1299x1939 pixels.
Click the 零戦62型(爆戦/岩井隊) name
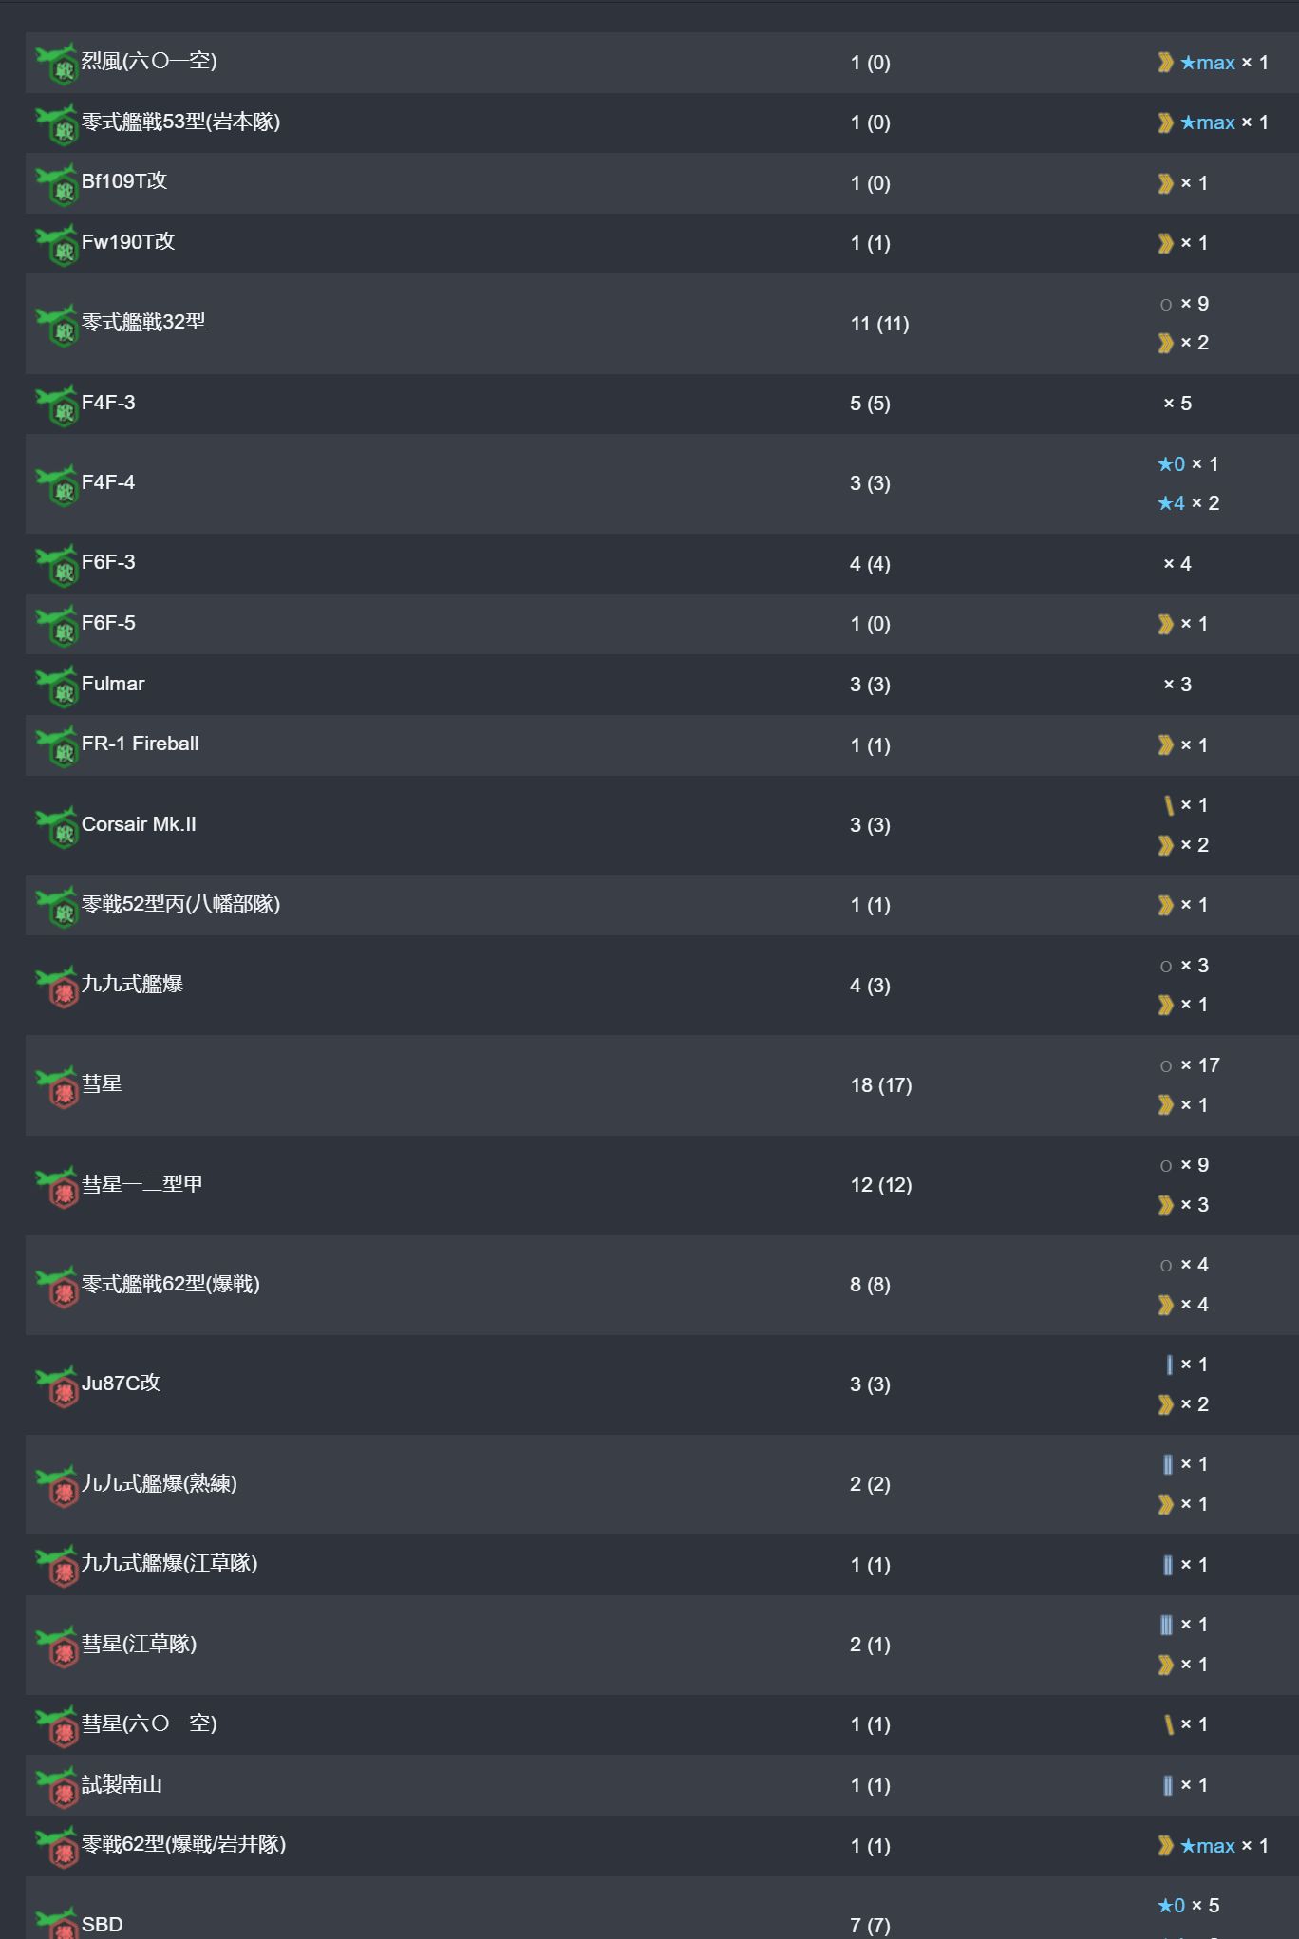click(x=183, y=1845)
